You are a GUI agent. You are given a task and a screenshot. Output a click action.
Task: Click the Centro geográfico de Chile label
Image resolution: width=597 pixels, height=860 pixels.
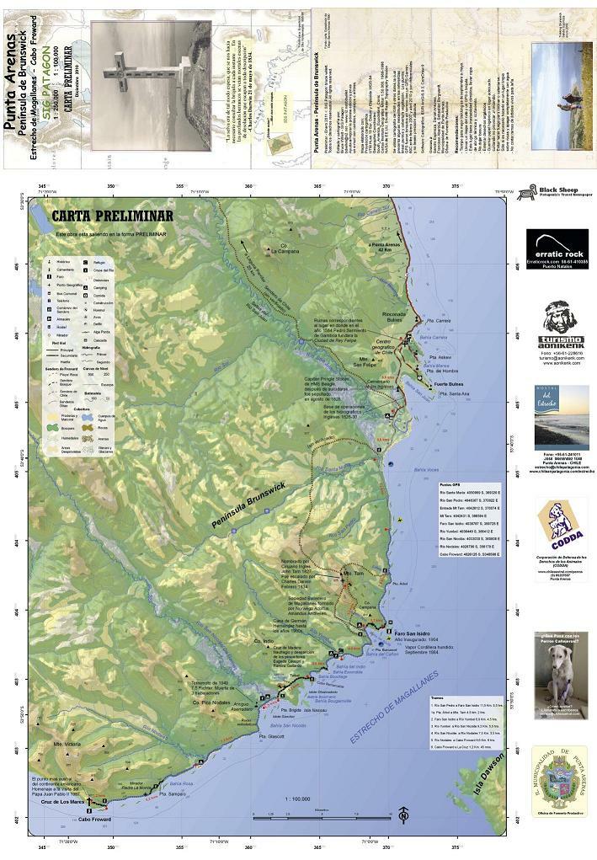[x=381, y=347]
